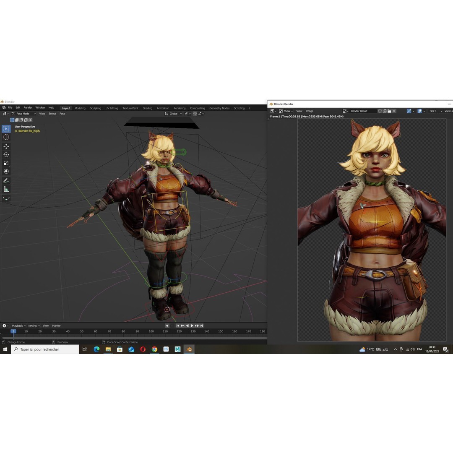453x453 pixels.
Task: Unlink the Render Result image
Action: click(394, 111)
